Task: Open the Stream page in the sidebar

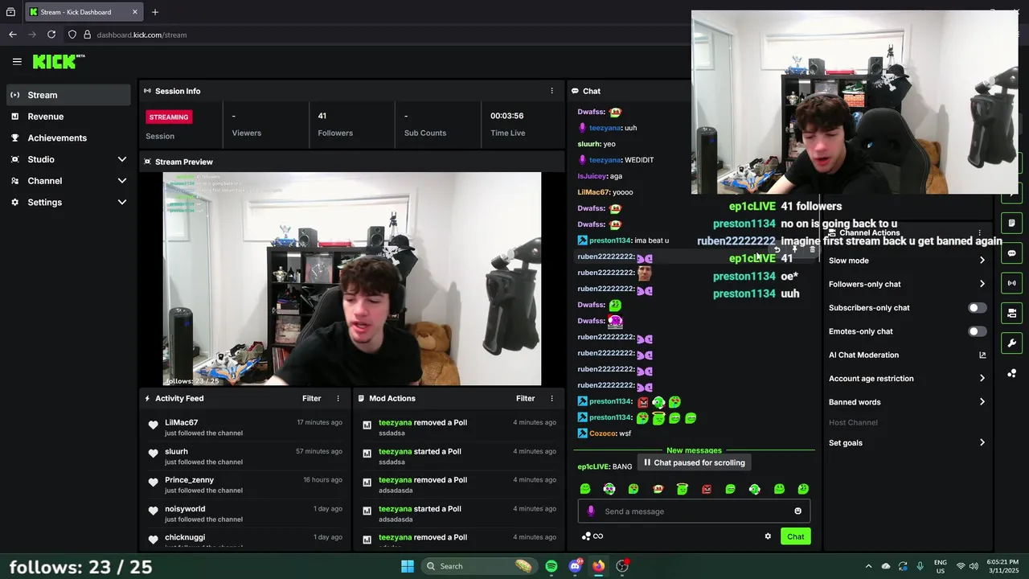Action: click(x=68, y=95)
